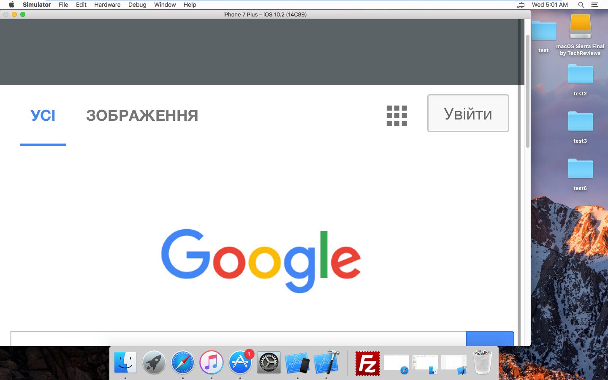Click the display mirroring menu bar icon
This screenshot has width=608, height=380.
pos(519,5)
